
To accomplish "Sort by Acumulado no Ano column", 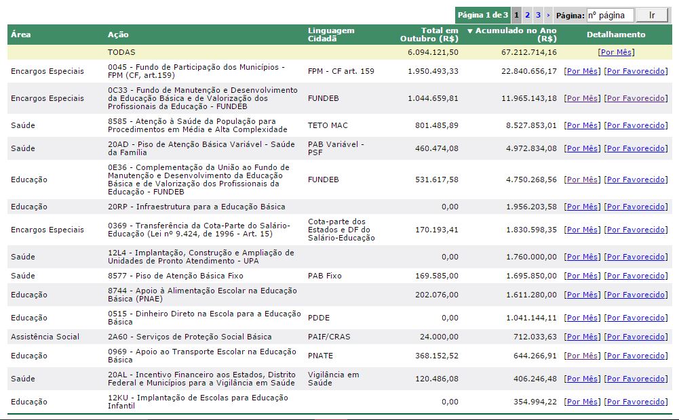I will coord(516,35).
